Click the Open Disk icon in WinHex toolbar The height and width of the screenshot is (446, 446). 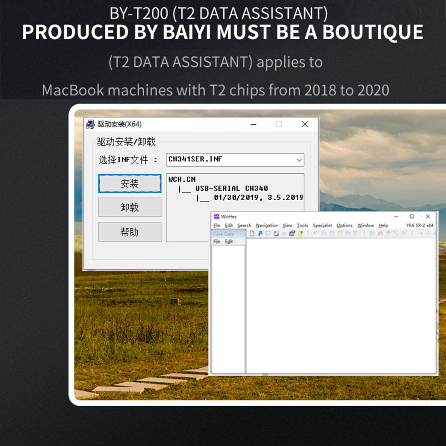(x=276, y=234)
